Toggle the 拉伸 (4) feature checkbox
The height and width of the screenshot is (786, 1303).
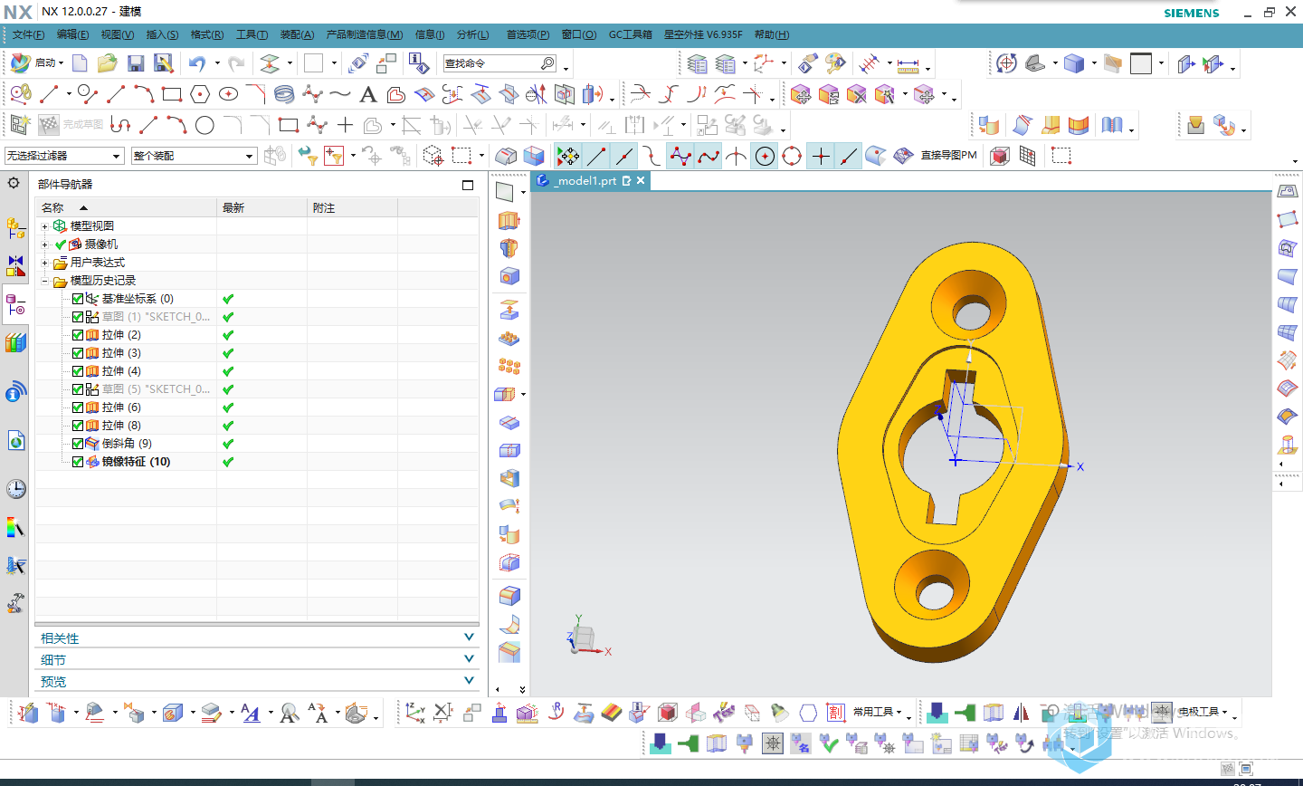point(78,371)
